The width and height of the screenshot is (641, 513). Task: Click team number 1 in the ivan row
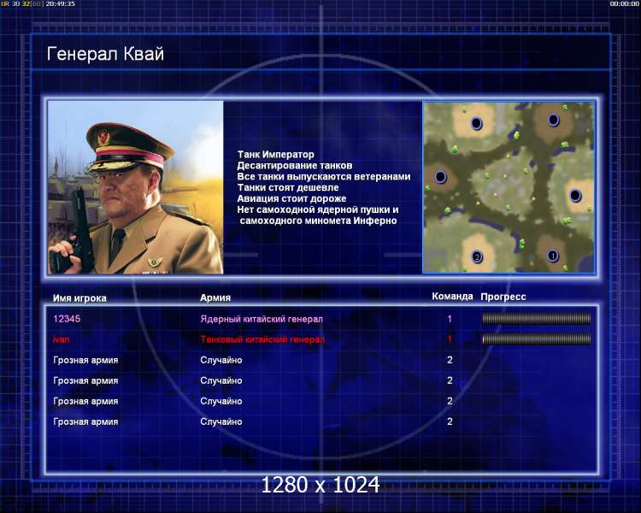[x=450, y=339]
